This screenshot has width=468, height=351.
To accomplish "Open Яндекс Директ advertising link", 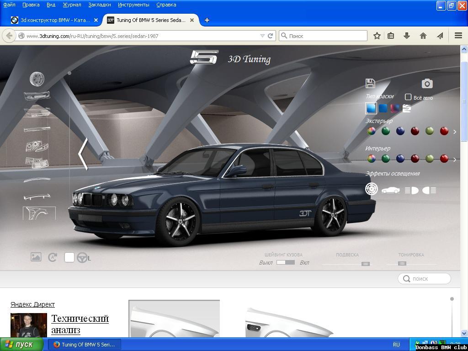I will 32,304.
